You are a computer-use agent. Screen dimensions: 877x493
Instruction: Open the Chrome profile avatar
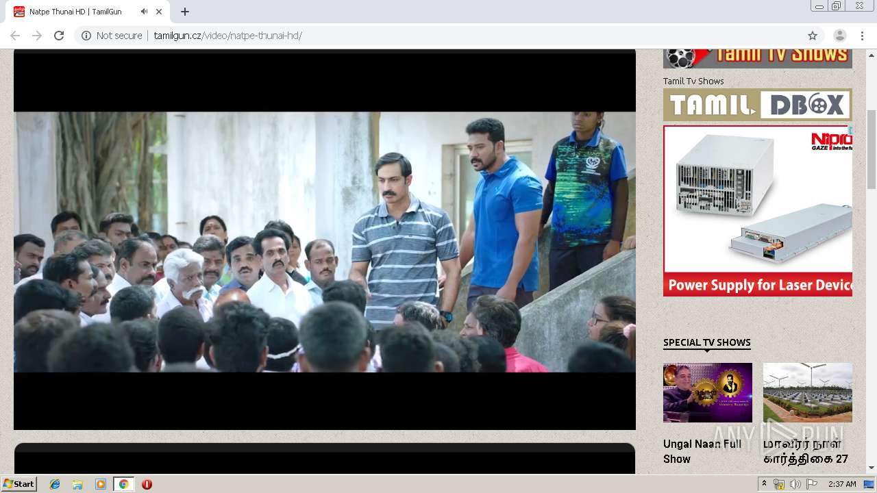[x=839, y=36]
